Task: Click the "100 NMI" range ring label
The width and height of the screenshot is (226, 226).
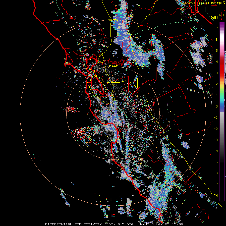Action: [x=113, y=20]
